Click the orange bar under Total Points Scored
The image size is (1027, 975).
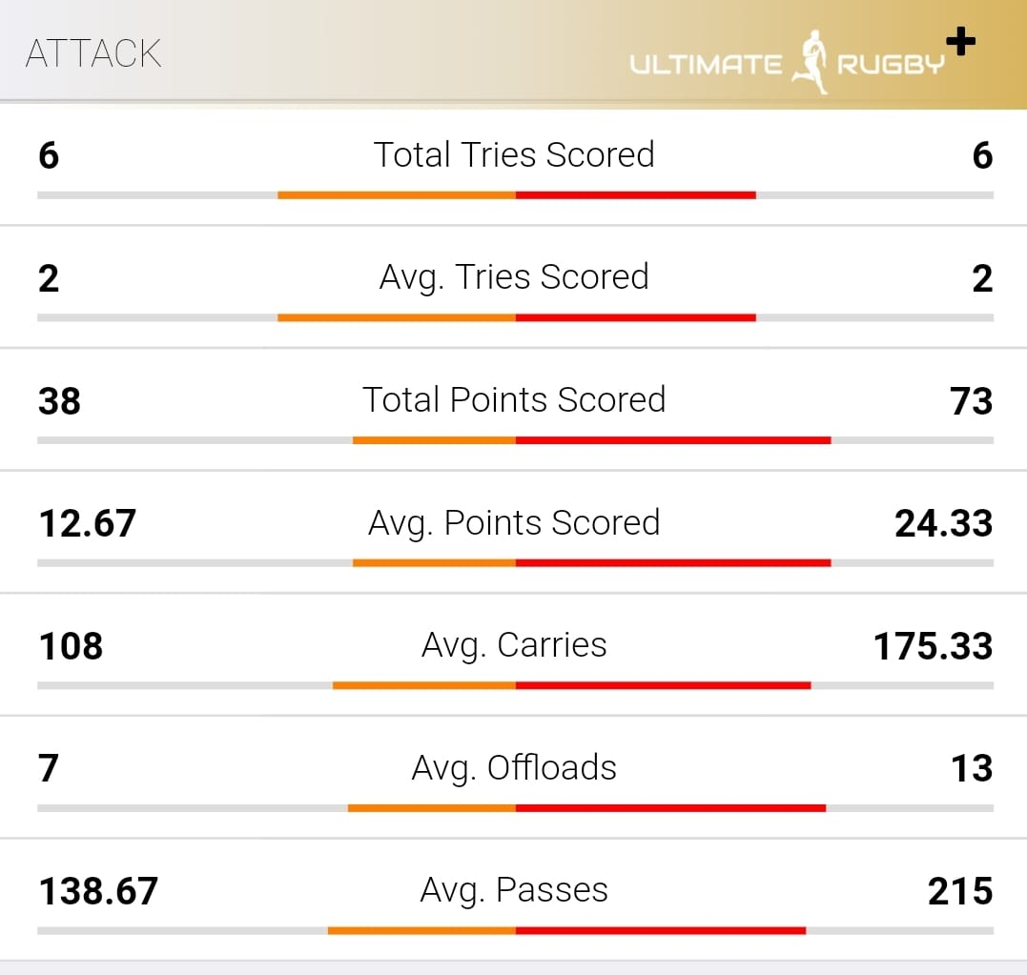point(434,440)
